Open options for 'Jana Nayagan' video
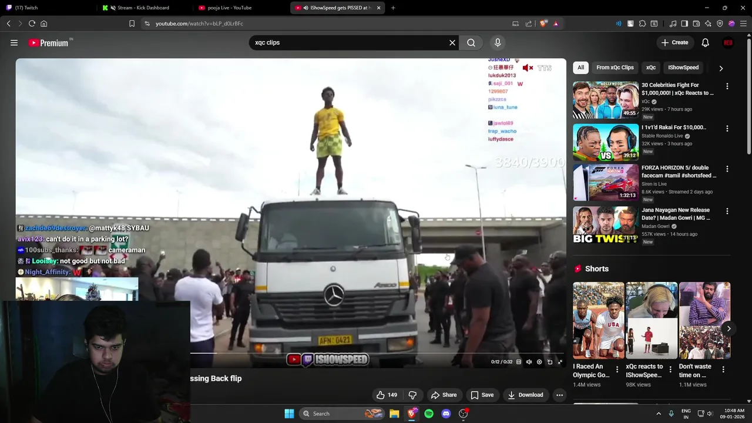 (727, 211)
